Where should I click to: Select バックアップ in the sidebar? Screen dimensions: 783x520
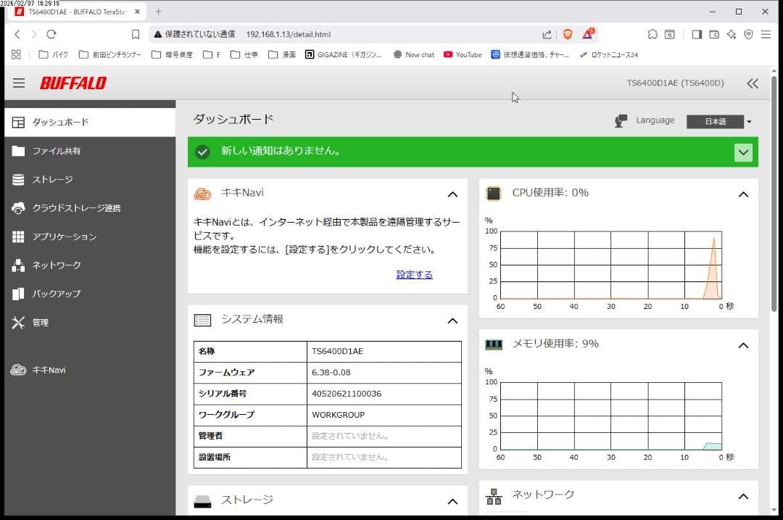[58, 294]
